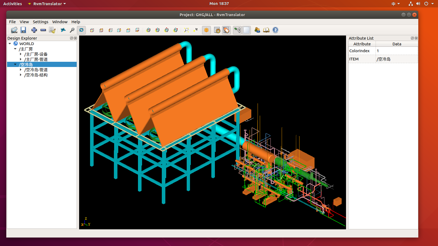Image resolution: width=438 pixels, height=246 pixels.
Task: Click the blue question mark help icon
Action: click(x=275, y=30)
